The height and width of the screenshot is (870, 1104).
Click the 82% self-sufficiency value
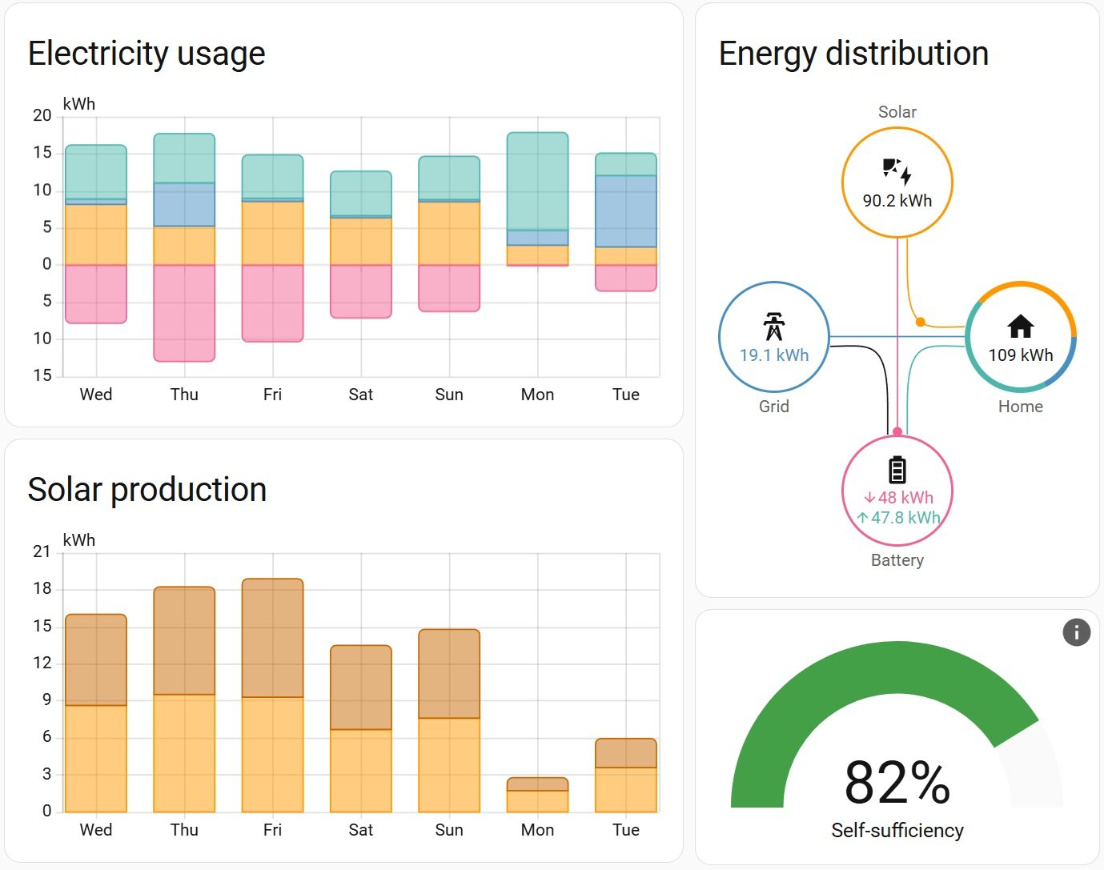(x=897, y=783)
